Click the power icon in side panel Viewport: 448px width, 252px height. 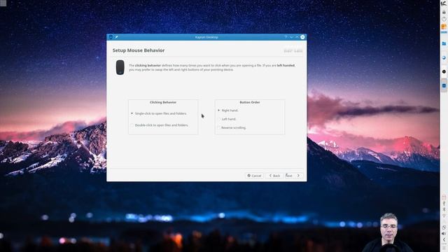click(x=444, y=19)
